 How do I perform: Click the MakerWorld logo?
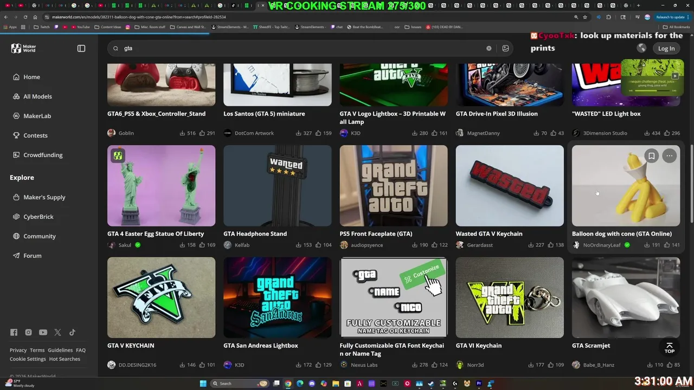(x=24, y=48)
